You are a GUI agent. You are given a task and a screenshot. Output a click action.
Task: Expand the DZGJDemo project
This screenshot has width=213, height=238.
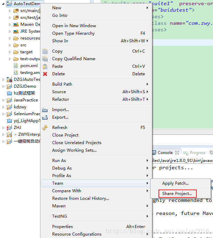3,86
